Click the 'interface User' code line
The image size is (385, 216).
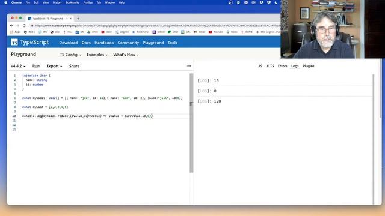(x=36, y=76)
